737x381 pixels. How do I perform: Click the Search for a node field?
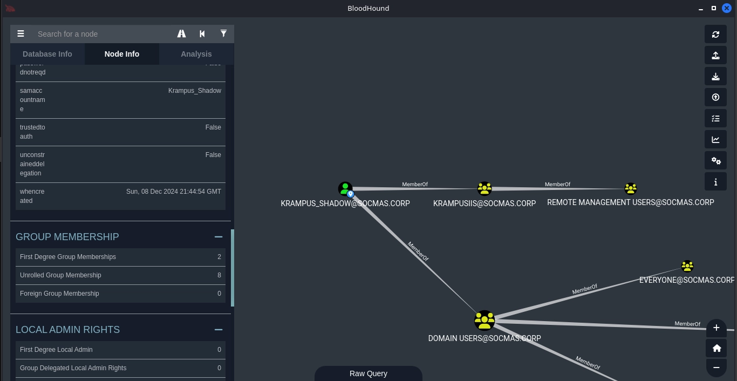point(103,34)
